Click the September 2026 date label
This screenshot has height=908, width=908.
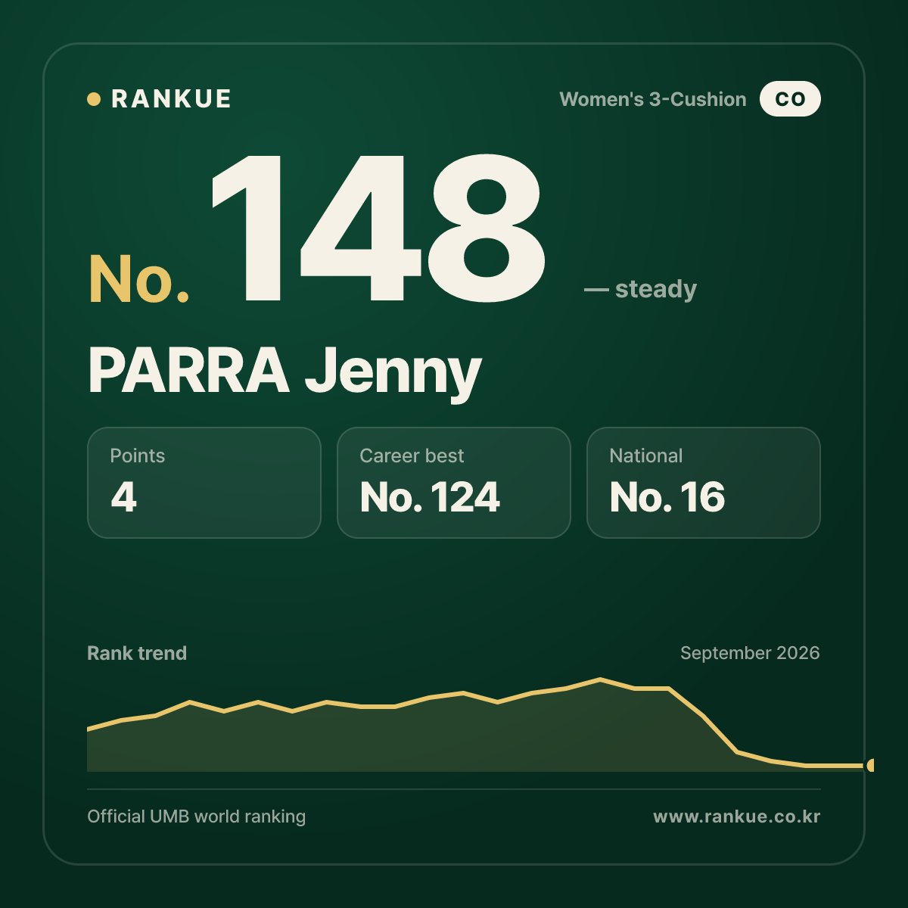[x=750, y=653]
